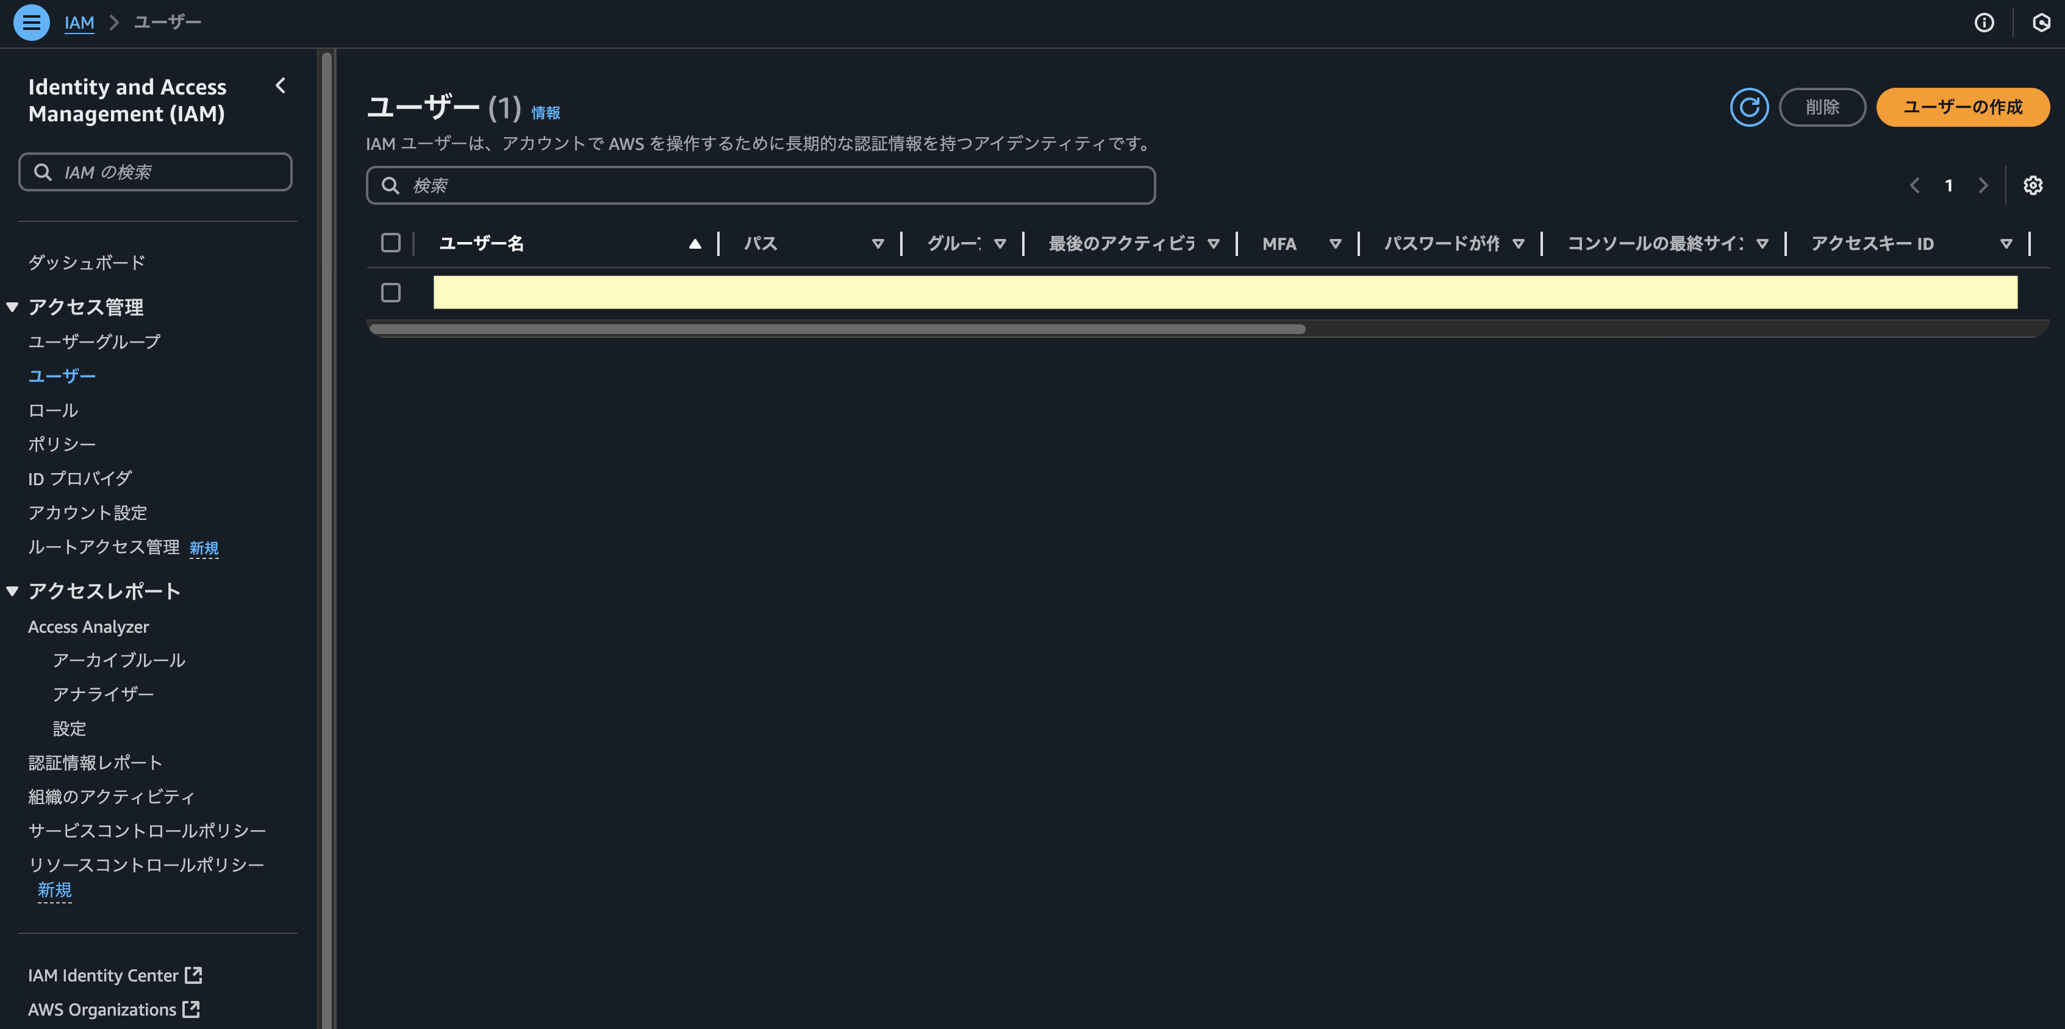Open Access Analyzer in sidebar
This screenshot has width=2065, height=1029.
(88, 627)
